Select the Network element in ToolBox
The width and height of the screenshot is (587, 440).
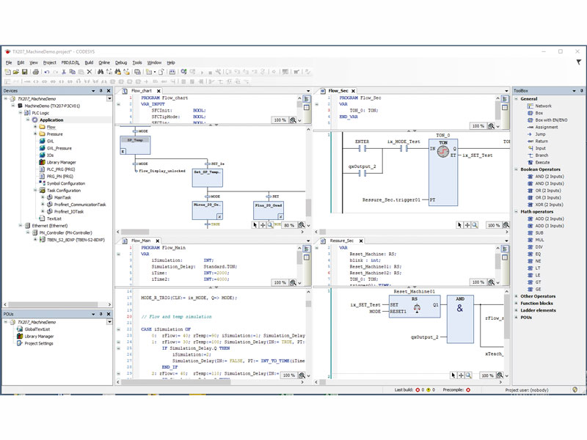[543, 106]
